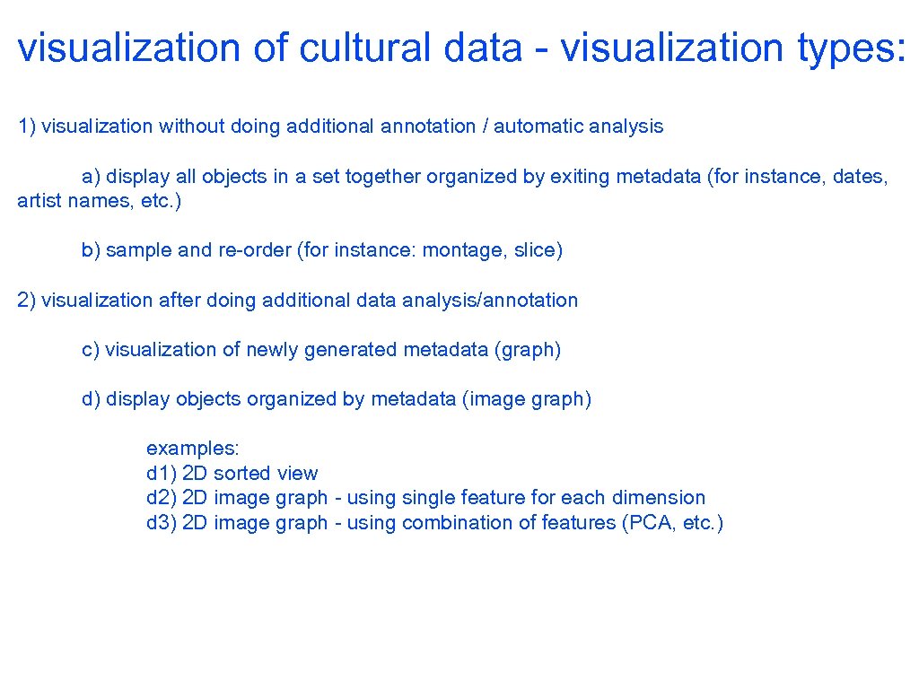Click point d about image graph display
This screenshot has height=689, width=919.
click(x=337, y=399)
